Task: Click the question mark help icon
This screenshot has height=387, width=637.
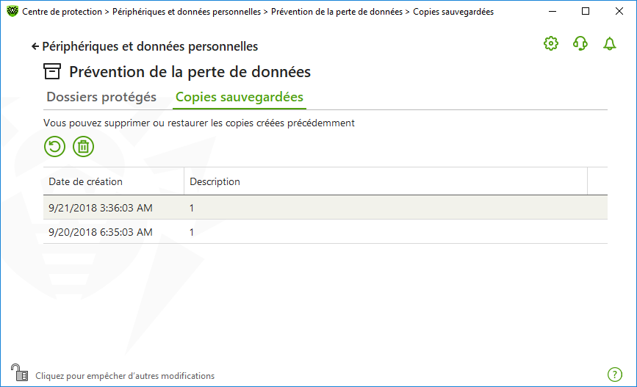Action: pos(615,374)
